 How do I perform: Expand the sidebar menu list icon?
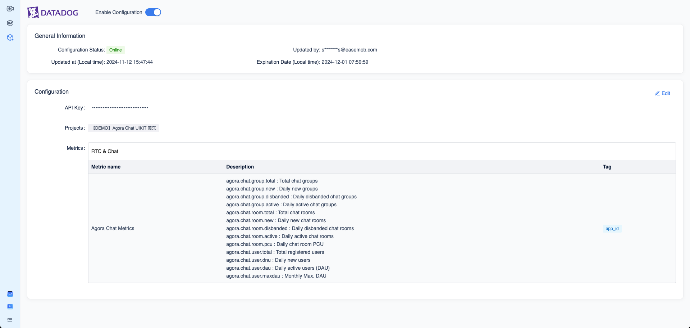(x=10, y=320)
